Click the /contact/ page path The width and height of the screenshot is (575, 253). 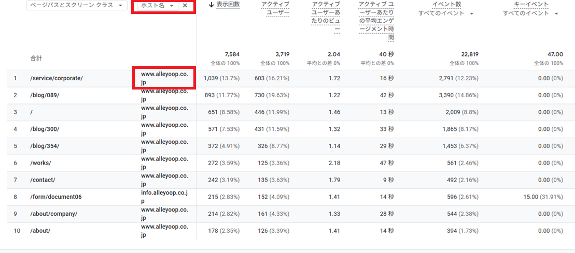43,180
